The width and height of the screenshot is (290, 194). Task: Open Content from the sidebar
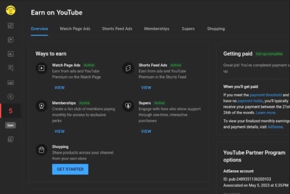coord(11,40)
